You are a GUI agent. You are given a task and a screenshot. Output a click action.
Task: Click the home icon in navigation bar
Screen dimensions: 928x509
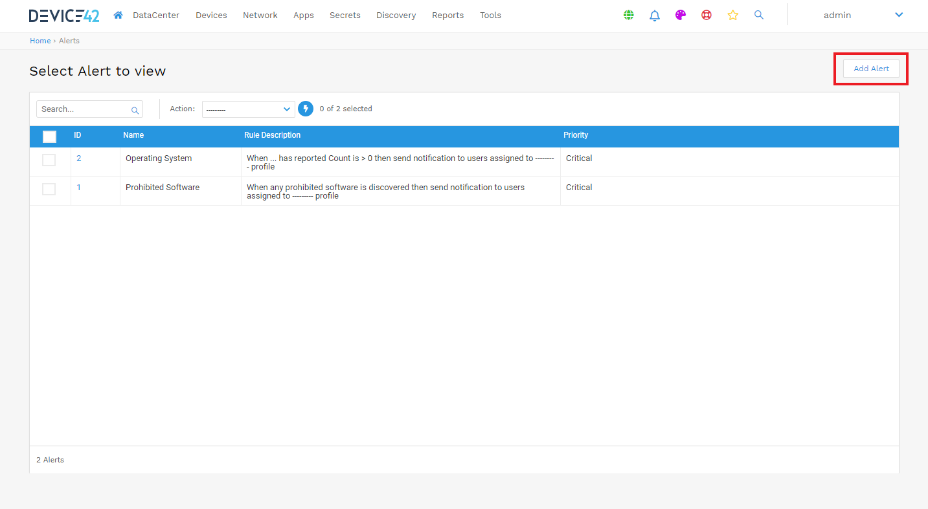[118, 15]
